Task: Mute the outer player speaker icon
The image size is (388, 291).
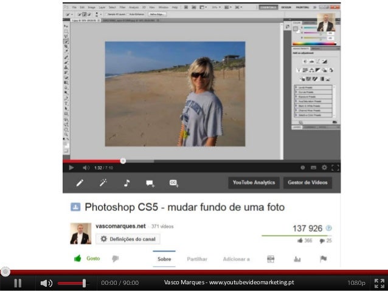Action: coord(46,283)
